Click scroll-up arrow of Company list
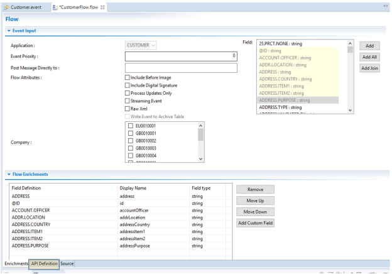The width and height of the screenshot is (392, 274). pos(200,126)
